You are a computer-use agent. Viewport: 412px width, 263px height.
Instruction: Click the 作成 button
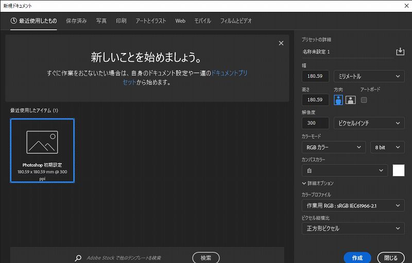pos(357,258)
